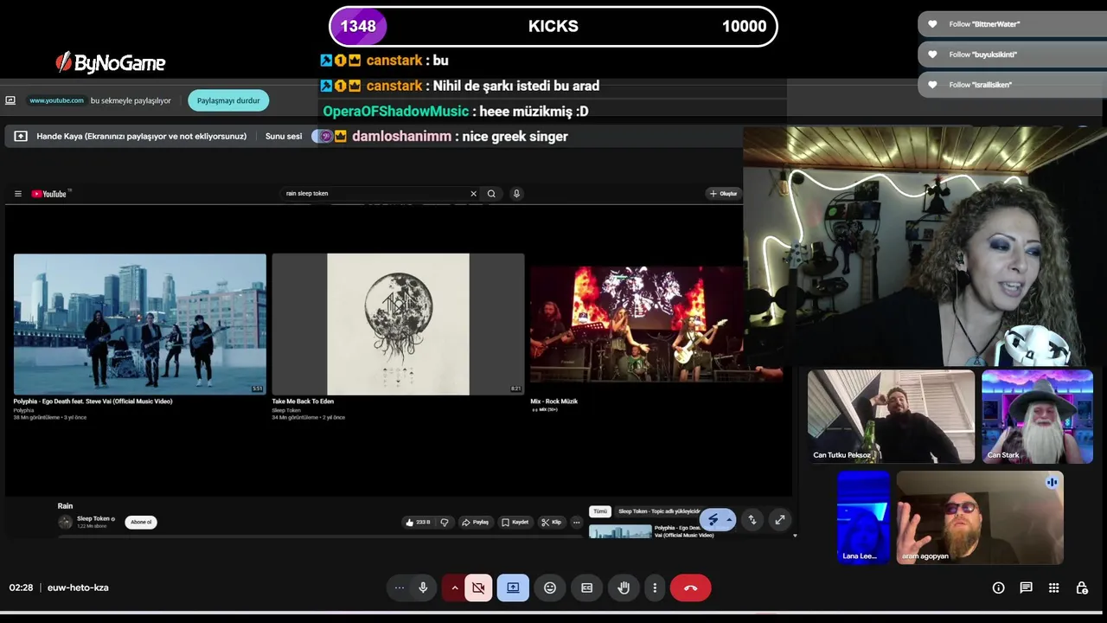The width and height of the screenshot is (1107, 623).
Task: Click chat message 'nice greek singer'
Action: click(x=515, y=137)
